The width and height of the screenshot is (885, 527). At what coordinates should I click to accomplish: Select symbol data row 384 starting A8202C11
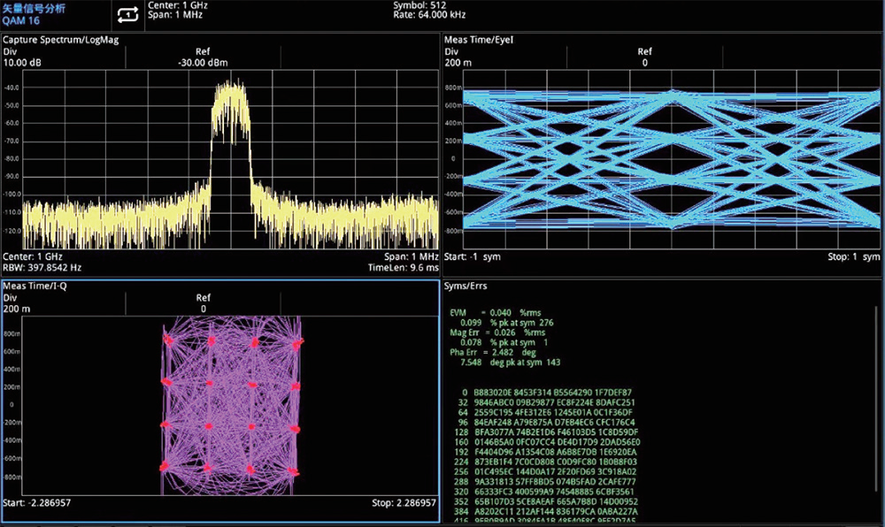click(546, 512)
